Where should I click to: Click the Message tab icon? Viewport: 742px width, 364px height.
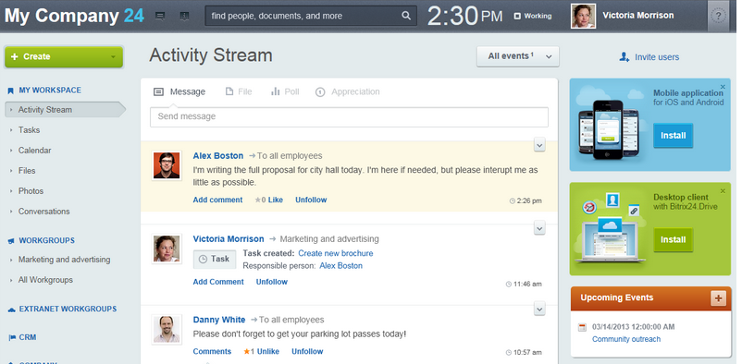point(158,91)
